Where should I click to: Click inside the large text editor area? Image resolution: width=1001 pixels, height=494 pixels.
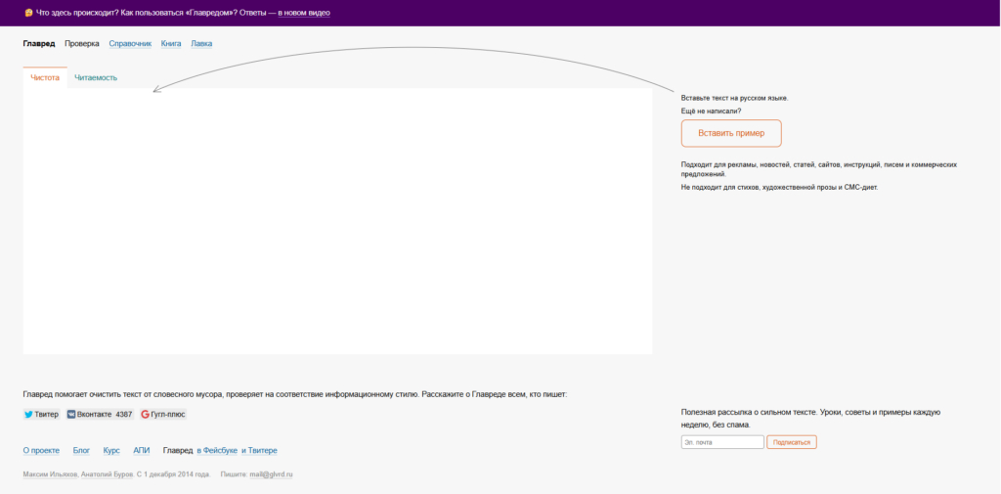tap(337, 221)
